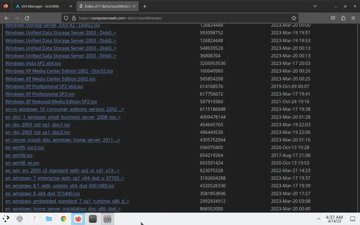Open en_windows_embedded_standard_7_sp1 link
The image size is (360, 225).
click(x=67, y=201)
